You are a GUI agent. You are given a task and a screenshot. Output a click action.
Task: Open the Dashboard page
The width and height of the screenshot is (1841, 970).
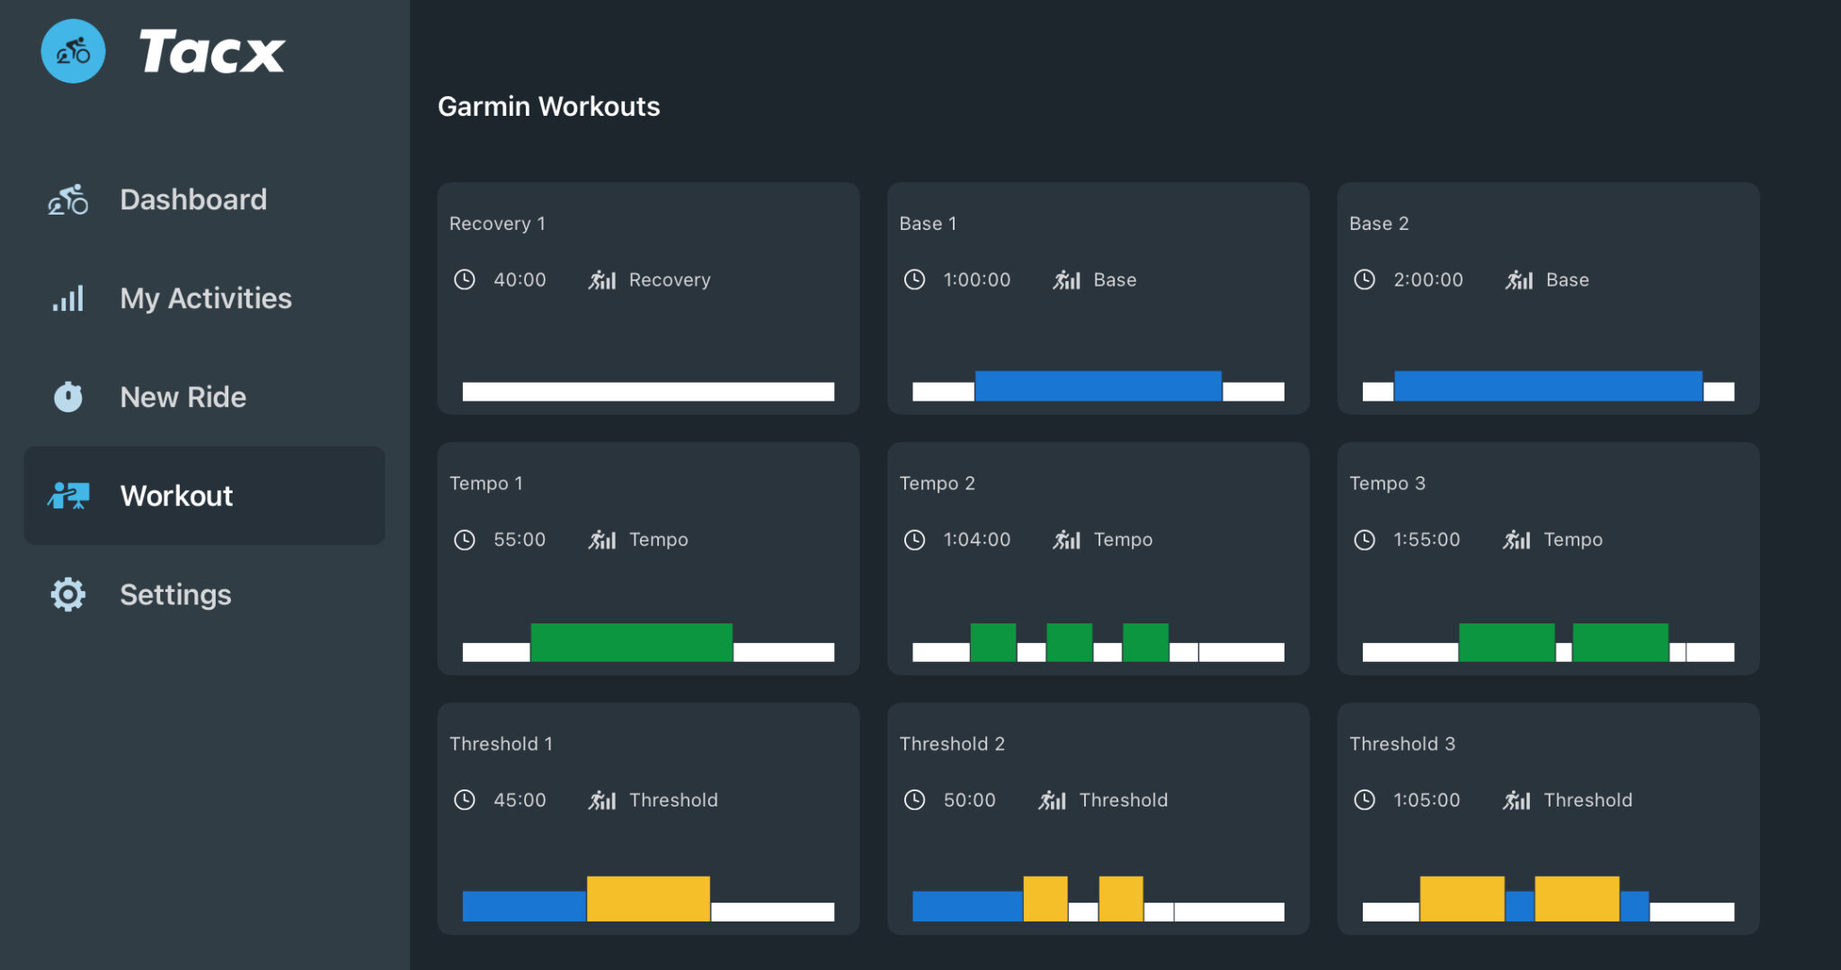pyautogui.click(x=193, y=199)
